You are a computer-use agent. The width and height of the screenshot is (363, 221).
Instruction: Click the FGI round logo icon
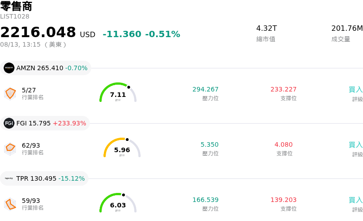click(x=9, y=123)
